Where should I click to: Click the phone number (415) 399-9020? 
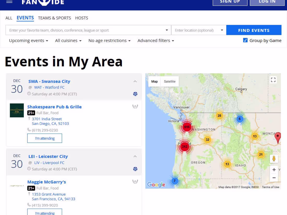[x=45, y=205]
